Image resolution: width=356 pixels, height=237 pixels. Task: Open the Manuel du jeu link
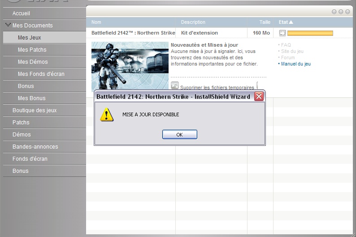295,64
